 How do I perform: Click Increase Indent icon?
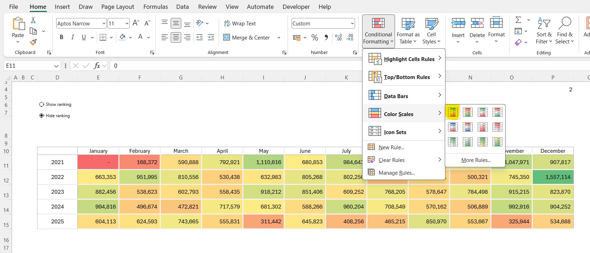click(x=211, y=37)
